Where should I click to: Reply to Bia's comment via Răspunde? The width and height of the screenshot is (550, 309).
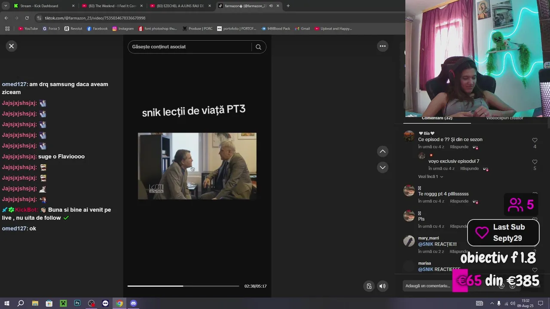pyautogui.click(x=459, y=147)
